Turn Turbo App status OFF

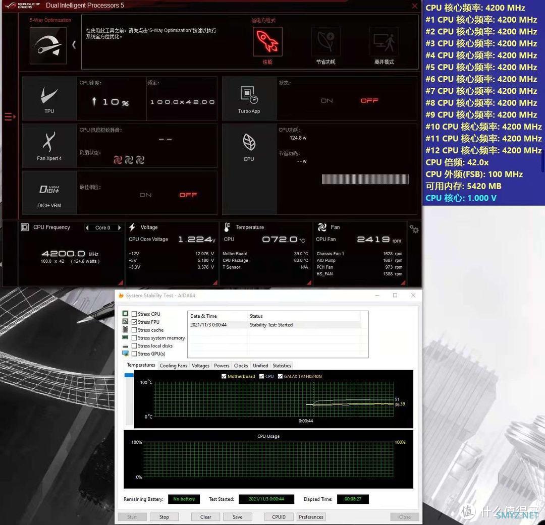tap(369, 101)
